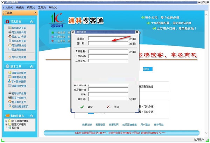Open the main window title bar dropdown arrow
The image size is (210, 143).
2,2
